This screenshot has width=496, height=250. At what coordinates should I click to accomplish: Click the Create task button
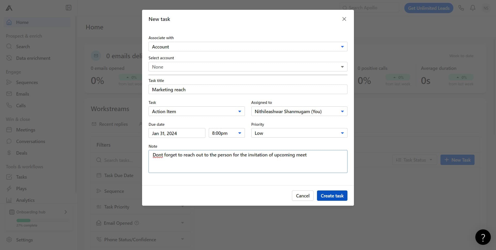[332, 195]
